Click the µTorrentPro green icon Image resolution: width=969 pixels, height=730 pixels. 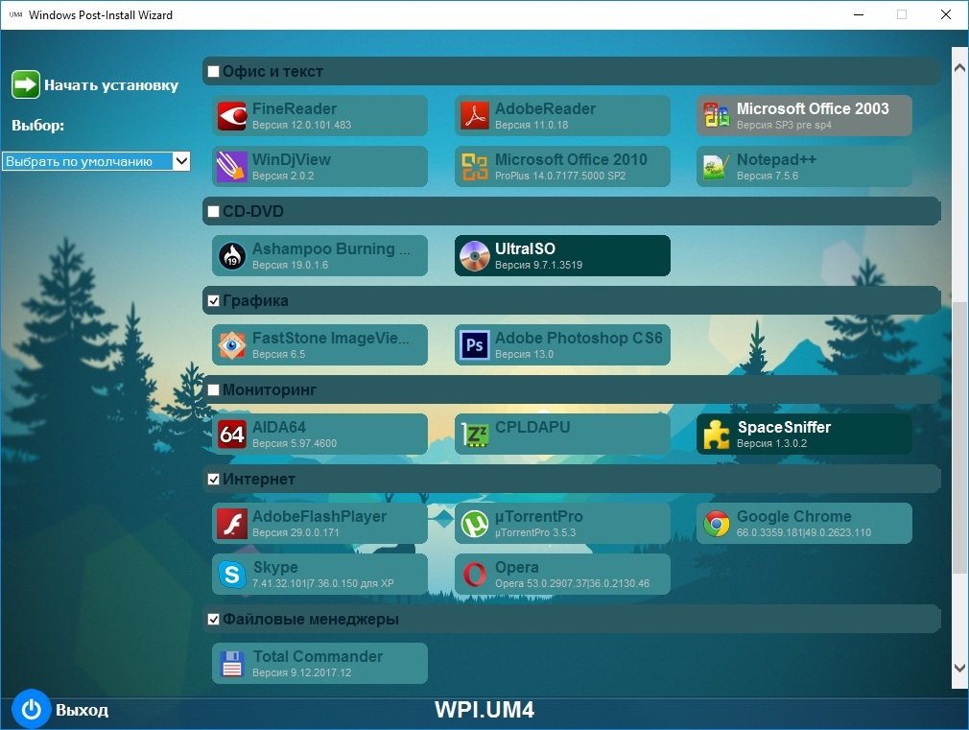[x=475, y=524]
